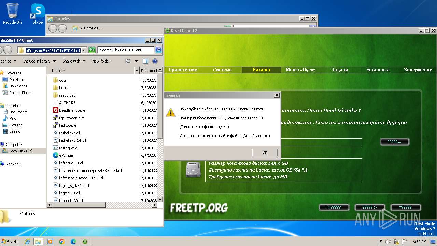Select libfzclient-private-3-65-0.dll file
The image size is (437, 246).
(82, 178)
